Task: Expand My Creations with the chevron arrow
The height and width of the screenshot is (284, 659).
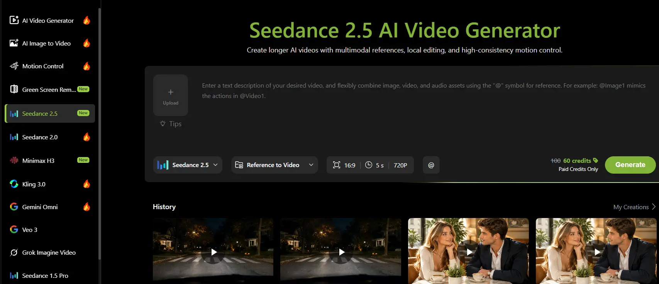Action: pos(654,207)
